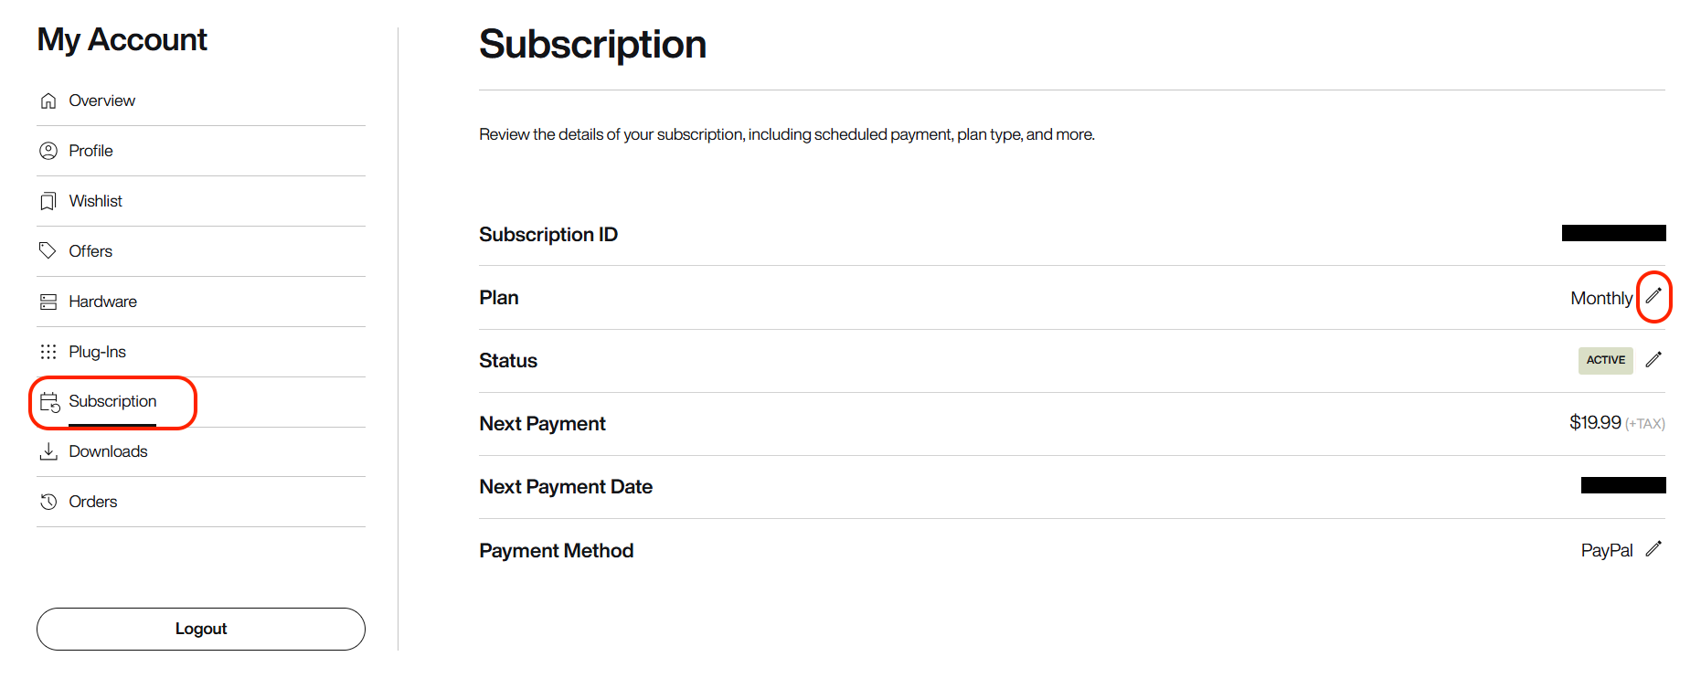Select the Monthly plan text

(x=1600, y=298)
